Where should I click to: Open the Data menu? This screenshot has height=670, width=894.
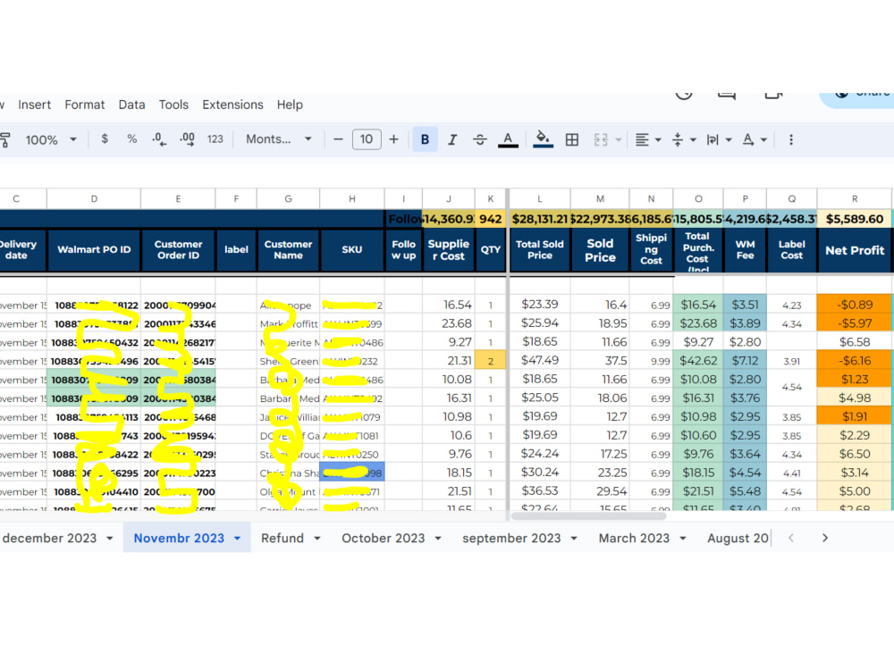click(x=131, y=105)
